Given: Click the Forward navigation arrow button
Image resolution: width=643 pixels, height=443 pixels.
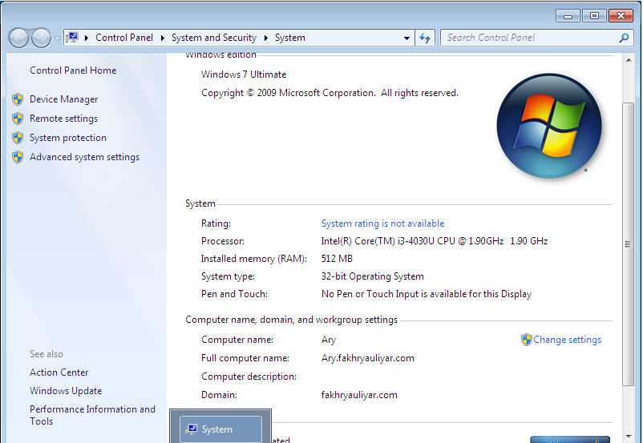Looking at the screenshot, I should (x=41, y=38).
